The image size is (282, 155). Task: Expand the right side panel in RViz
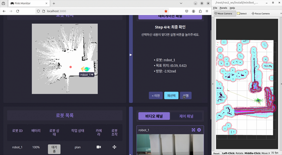tap(281, 84)
